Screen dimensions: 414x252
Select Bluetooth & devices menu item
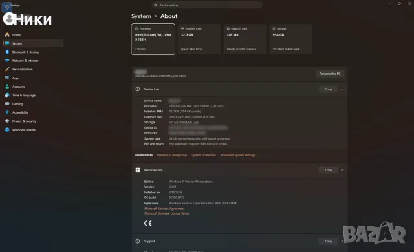coord(26,52)
